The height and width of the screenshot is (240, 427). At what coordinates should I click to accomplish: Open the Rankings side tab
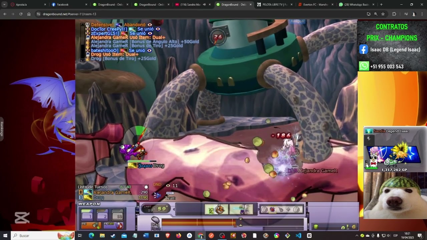tap(2, 129)
